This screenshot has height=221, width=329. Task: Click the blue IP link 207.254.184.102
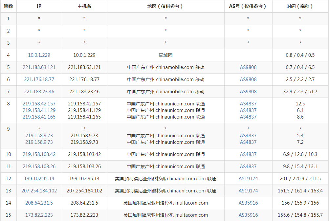[39, 191]
